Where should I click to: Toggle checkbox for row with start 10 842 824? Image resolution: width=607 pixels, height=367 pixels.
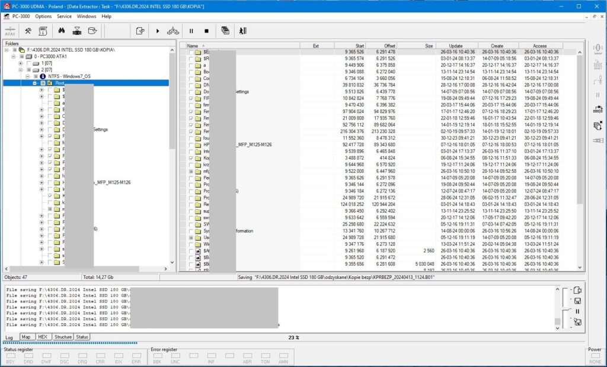(x=191, y=98)
